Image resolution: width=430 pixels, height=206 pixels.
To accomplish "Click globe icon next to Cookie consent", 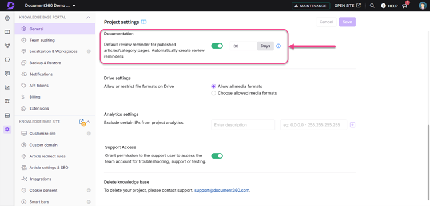I will 89,191.
